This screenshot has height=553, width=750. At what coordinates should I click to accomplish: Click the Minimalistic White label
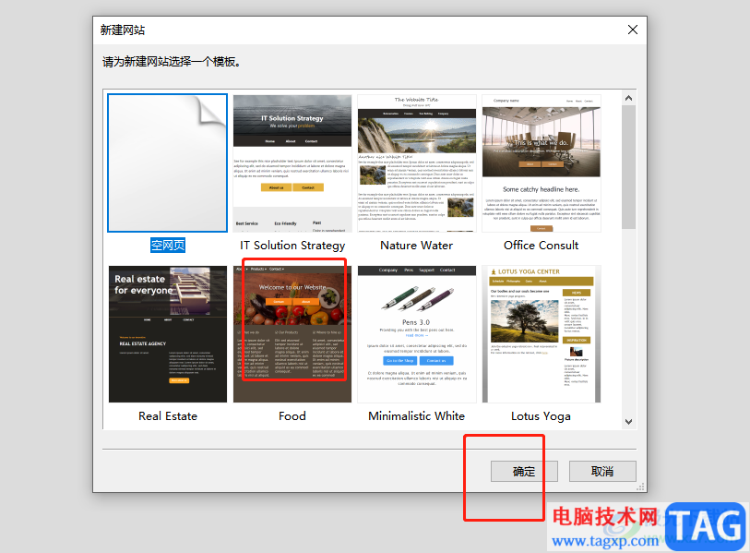417,416
